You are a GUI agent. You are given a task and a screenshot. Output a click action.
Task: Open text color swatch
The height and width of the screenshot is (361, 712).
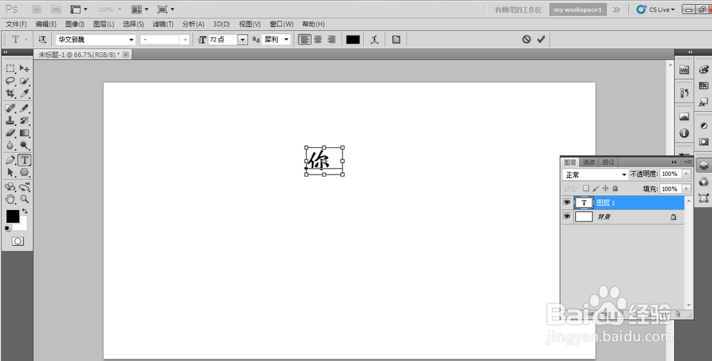[353, 39]
